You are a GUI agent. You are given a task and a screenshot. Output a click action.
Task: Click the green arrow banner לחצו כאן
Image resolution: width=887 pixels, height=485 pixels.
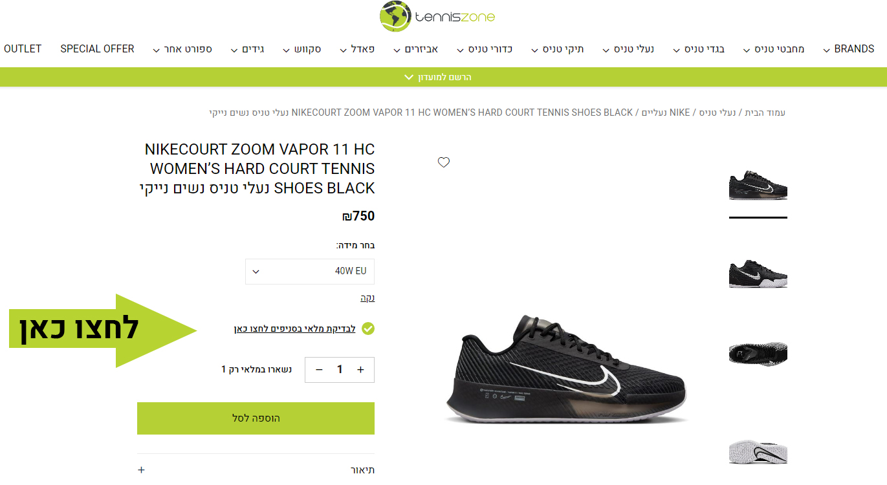tap(103, 330)
